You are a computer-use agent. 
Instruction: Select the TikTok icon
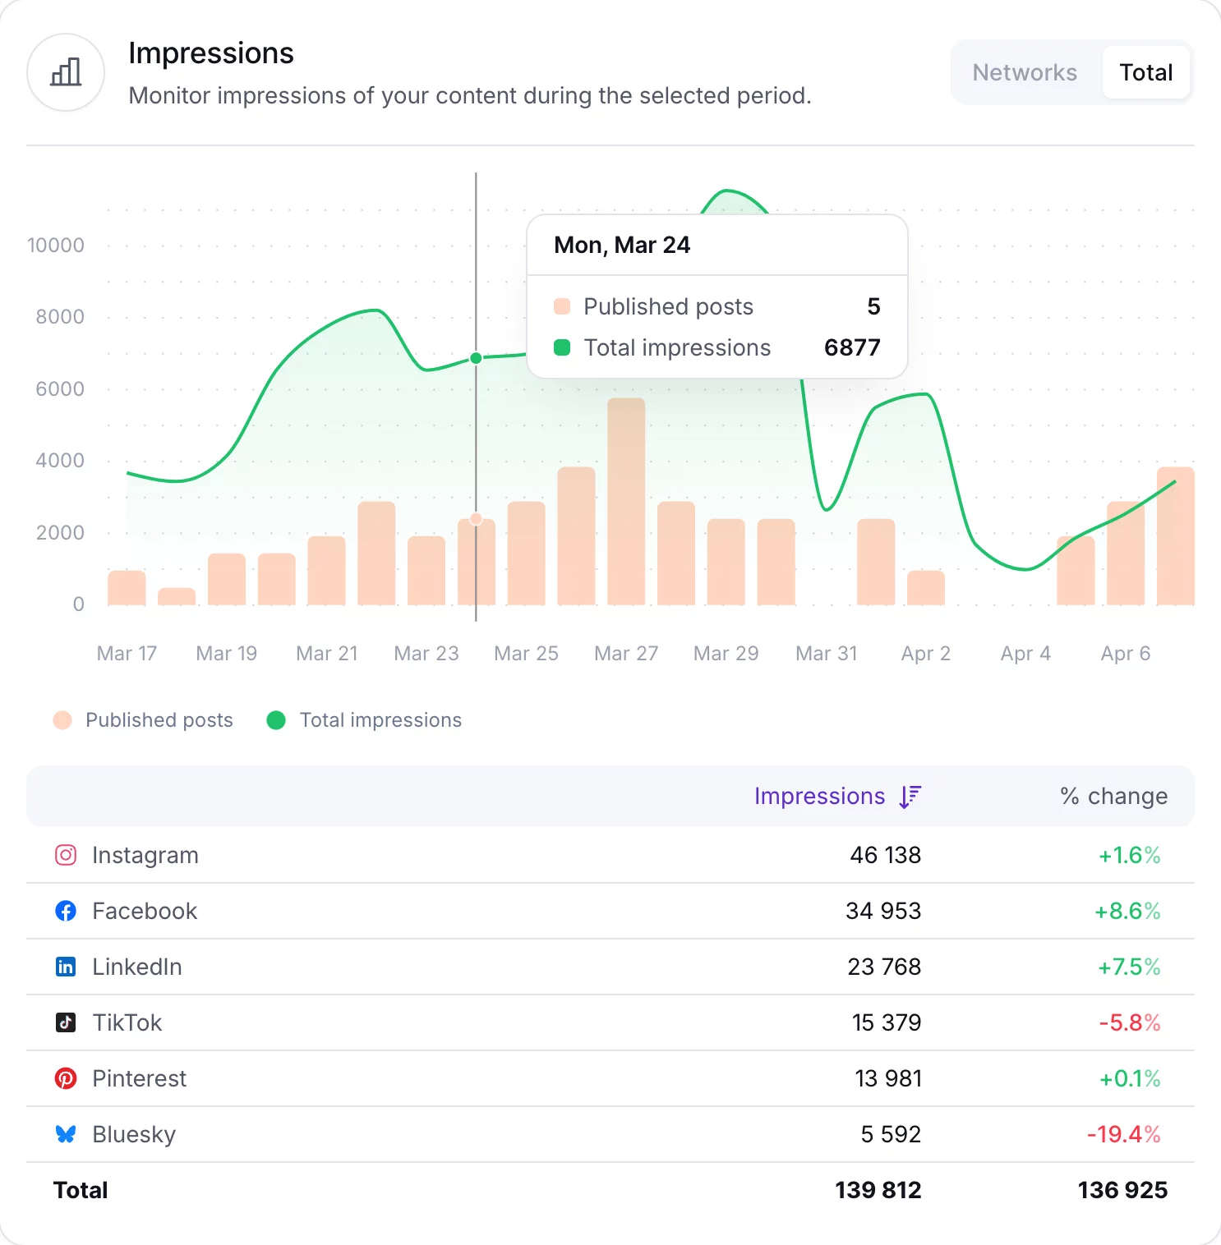[65, 1022]
